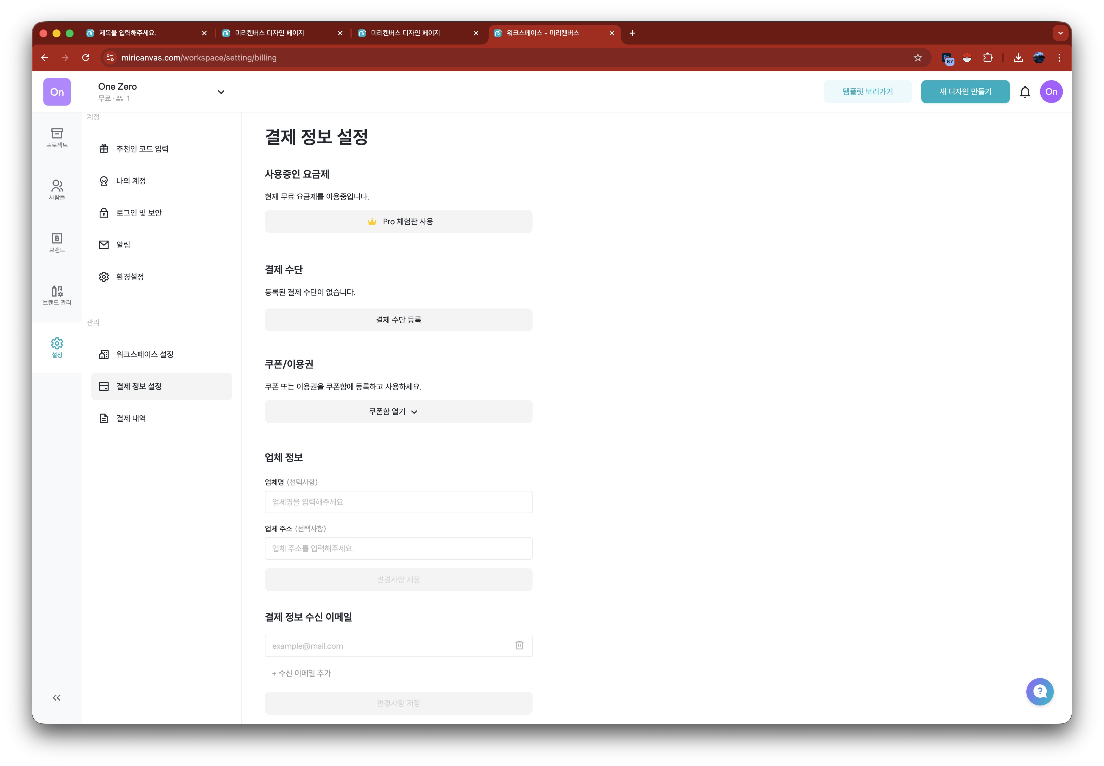Image resolution: width=1104 pixels, height=766 pixels.
Task: Click the 업체명 input field
Action: coord(398,501)
